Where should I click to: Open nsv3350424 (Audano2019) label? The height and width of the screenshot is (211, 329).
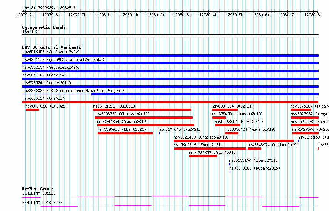pyautogui.click(x=250, y=129)
